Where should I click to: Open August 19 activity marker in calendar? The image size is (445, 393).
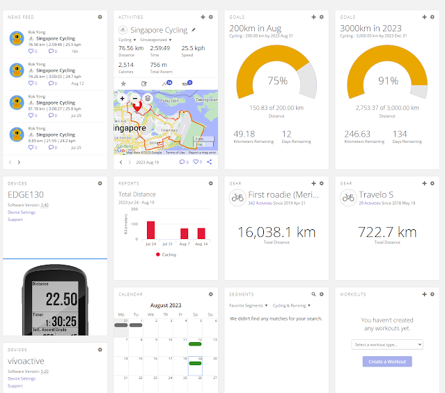(195, 363)
